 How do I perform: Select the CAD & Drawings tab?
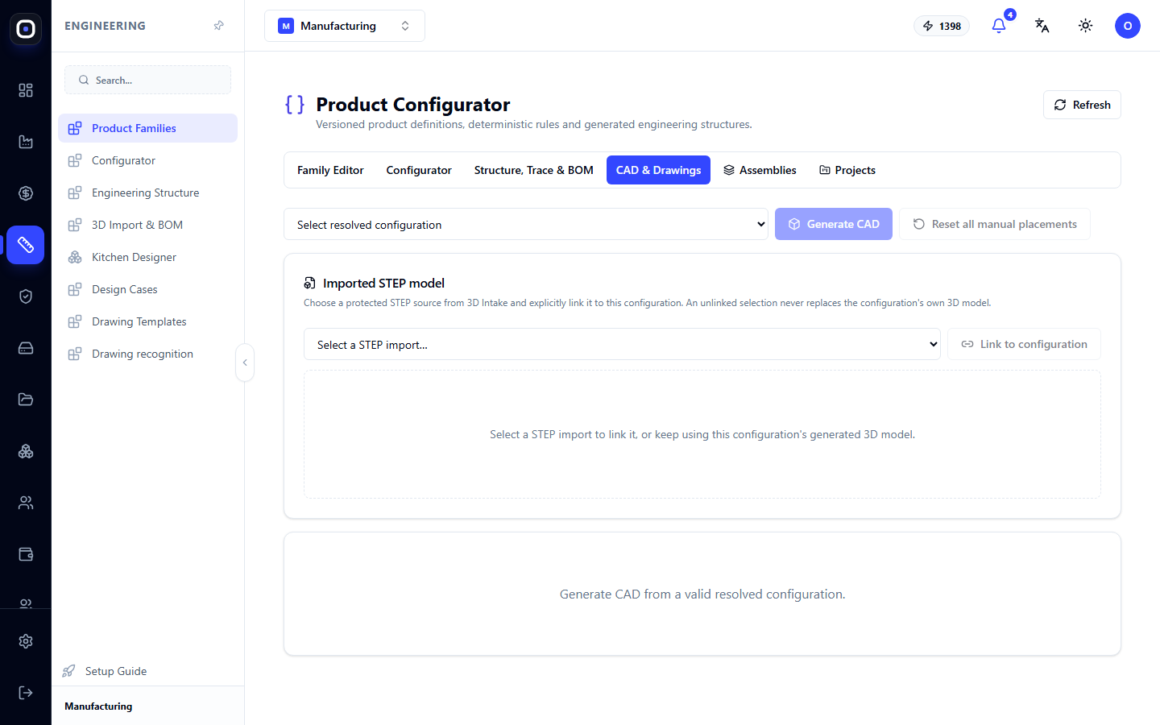(658, 170)
